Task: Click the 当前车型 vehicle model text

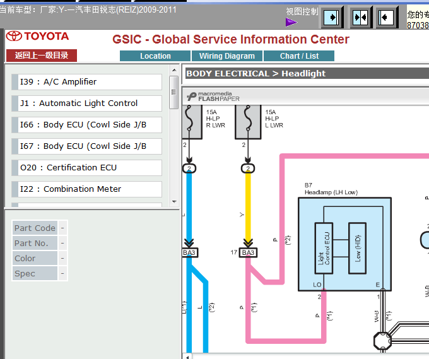Action: (x=88, y=10)
